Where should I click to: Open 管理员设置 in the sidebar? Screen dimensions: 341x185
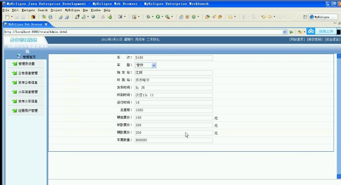(26, 64)
